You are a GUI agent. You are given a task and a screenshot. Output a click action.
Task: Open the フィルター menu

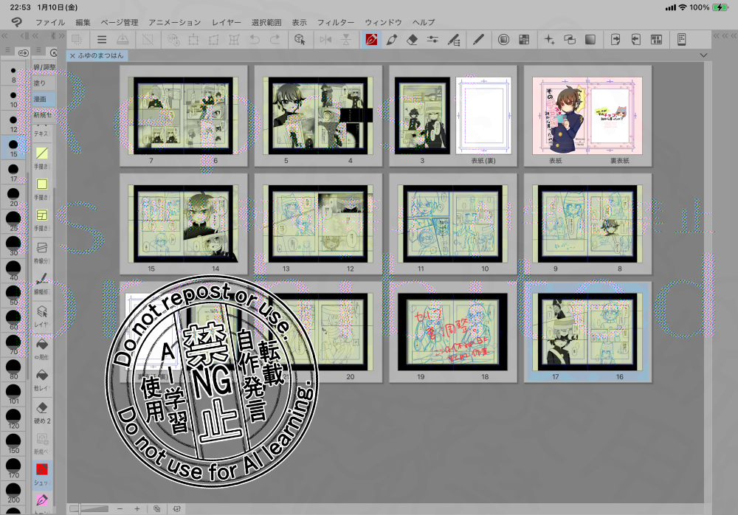[x=336, y=23]
